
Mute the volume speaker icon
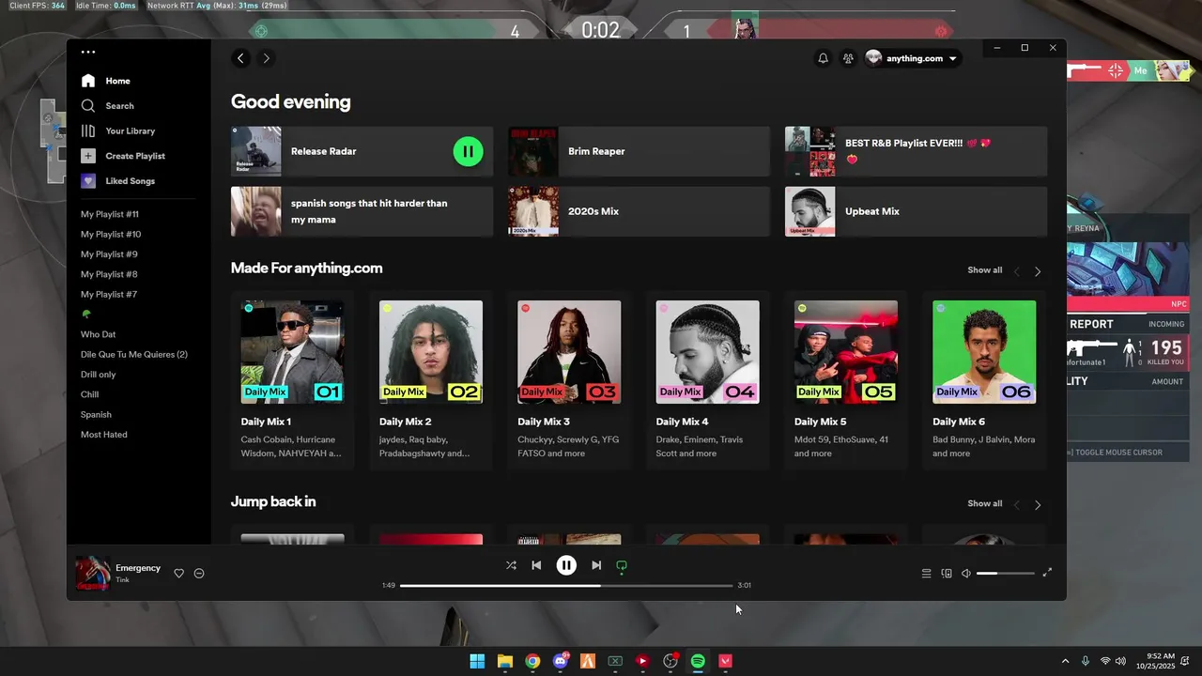[965, 573]
